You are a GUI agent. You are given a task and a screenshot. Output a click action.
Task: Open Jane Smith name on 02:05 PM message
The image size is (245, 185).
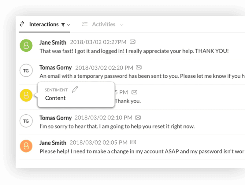point(53,143)
